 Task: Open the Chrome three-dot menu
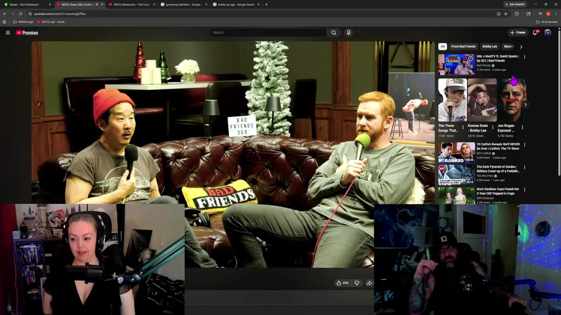(556, 14)
